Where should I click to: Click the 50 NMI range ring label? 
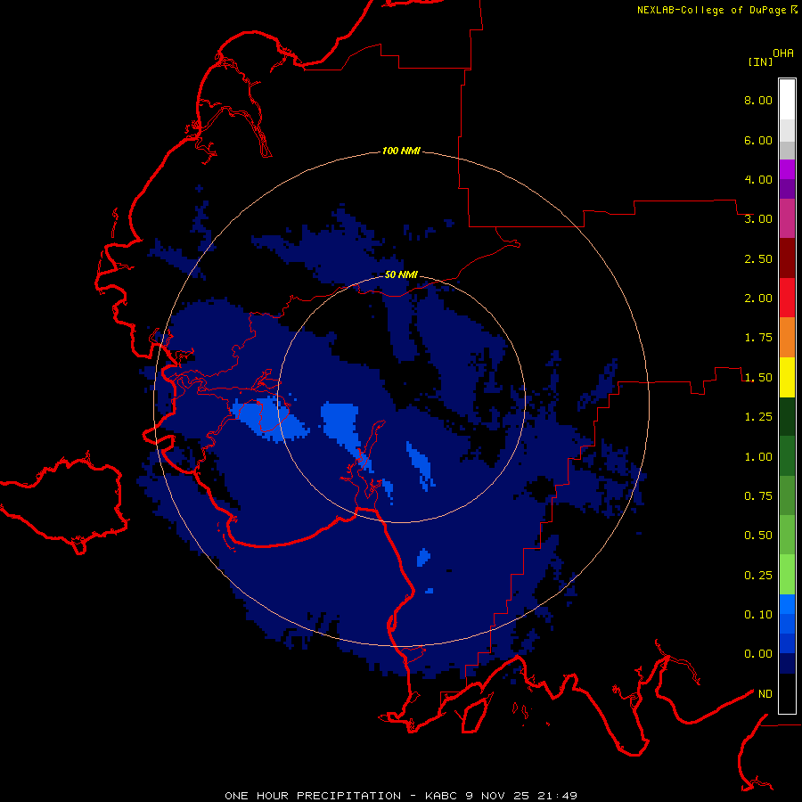401,274
